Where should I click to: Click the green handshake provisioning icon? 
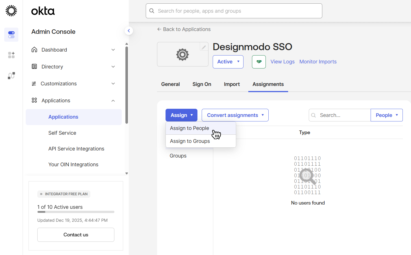pos(259,62)
